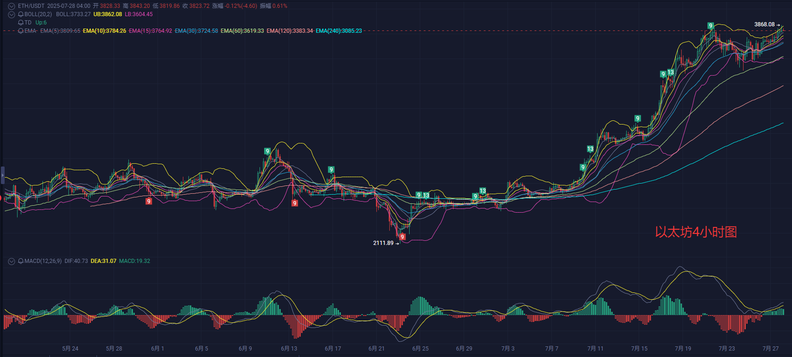Image resolution: width=792 pixels, height=357 pixels.
Task: Click the 7月 7 date on the time axis
Action: click(552, 349)
